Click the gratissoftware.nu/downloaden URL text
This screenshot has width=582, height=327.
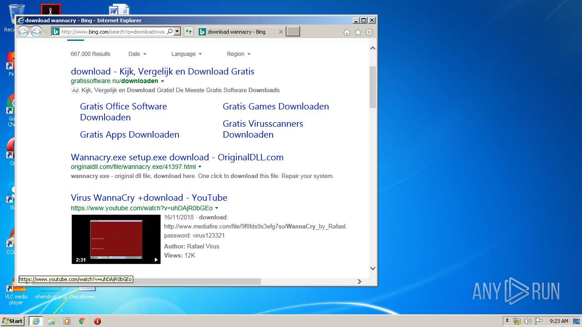pos(115,81)
